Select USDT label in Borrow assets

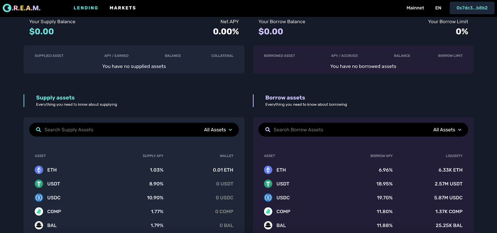pos(283,184)
